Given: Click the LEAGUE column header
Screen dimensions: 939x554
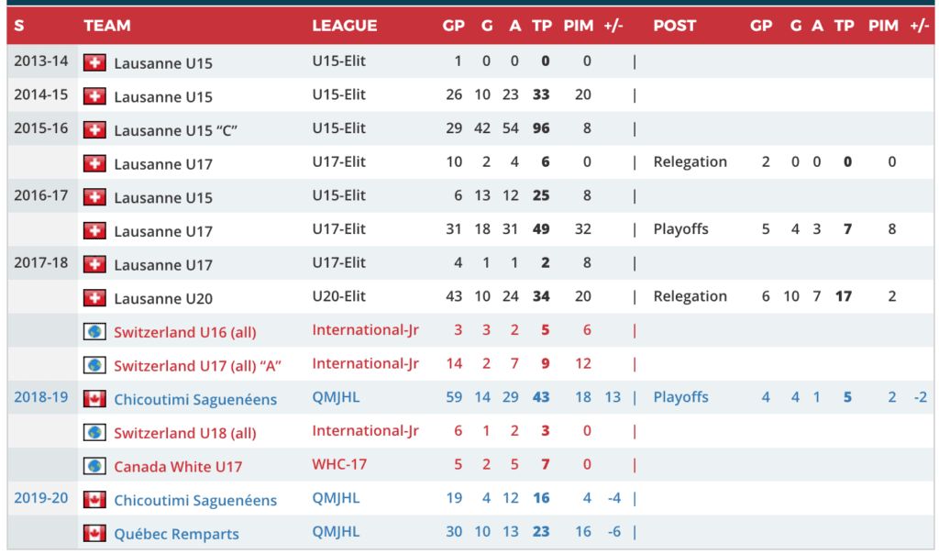Looking at the screenshot, I should [344, 26].
